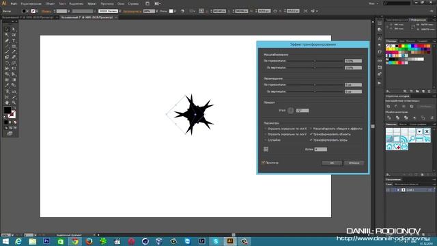Select the Rectangle shape tool
This screenshot has height=246, width=437.
coord(14,46)
